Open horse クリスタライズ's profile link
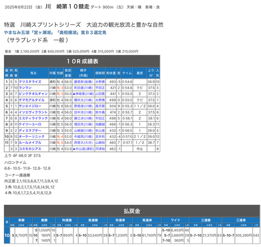The width and height of the screenshot is (261, 247). [x=30, y=82]
